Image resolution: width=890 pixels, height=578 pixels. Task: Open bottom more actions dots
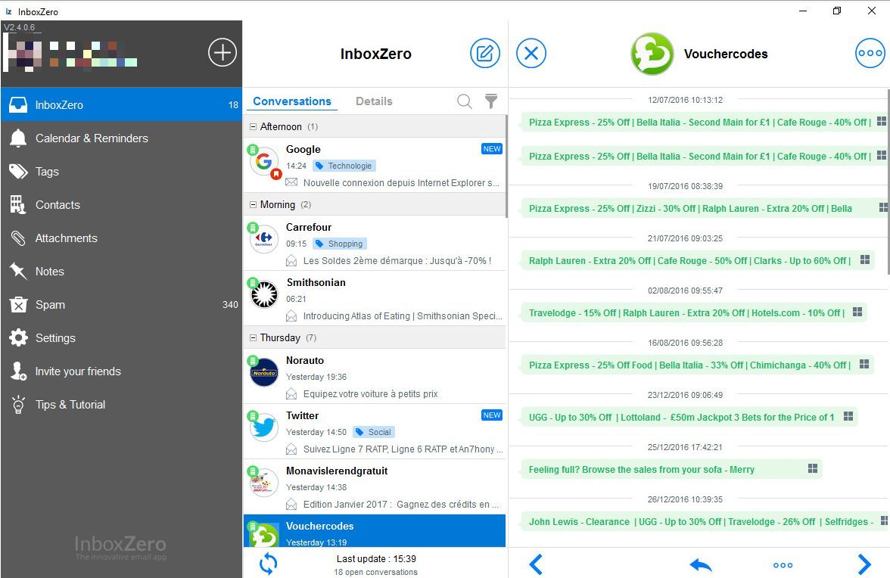[x=783, y=565]
